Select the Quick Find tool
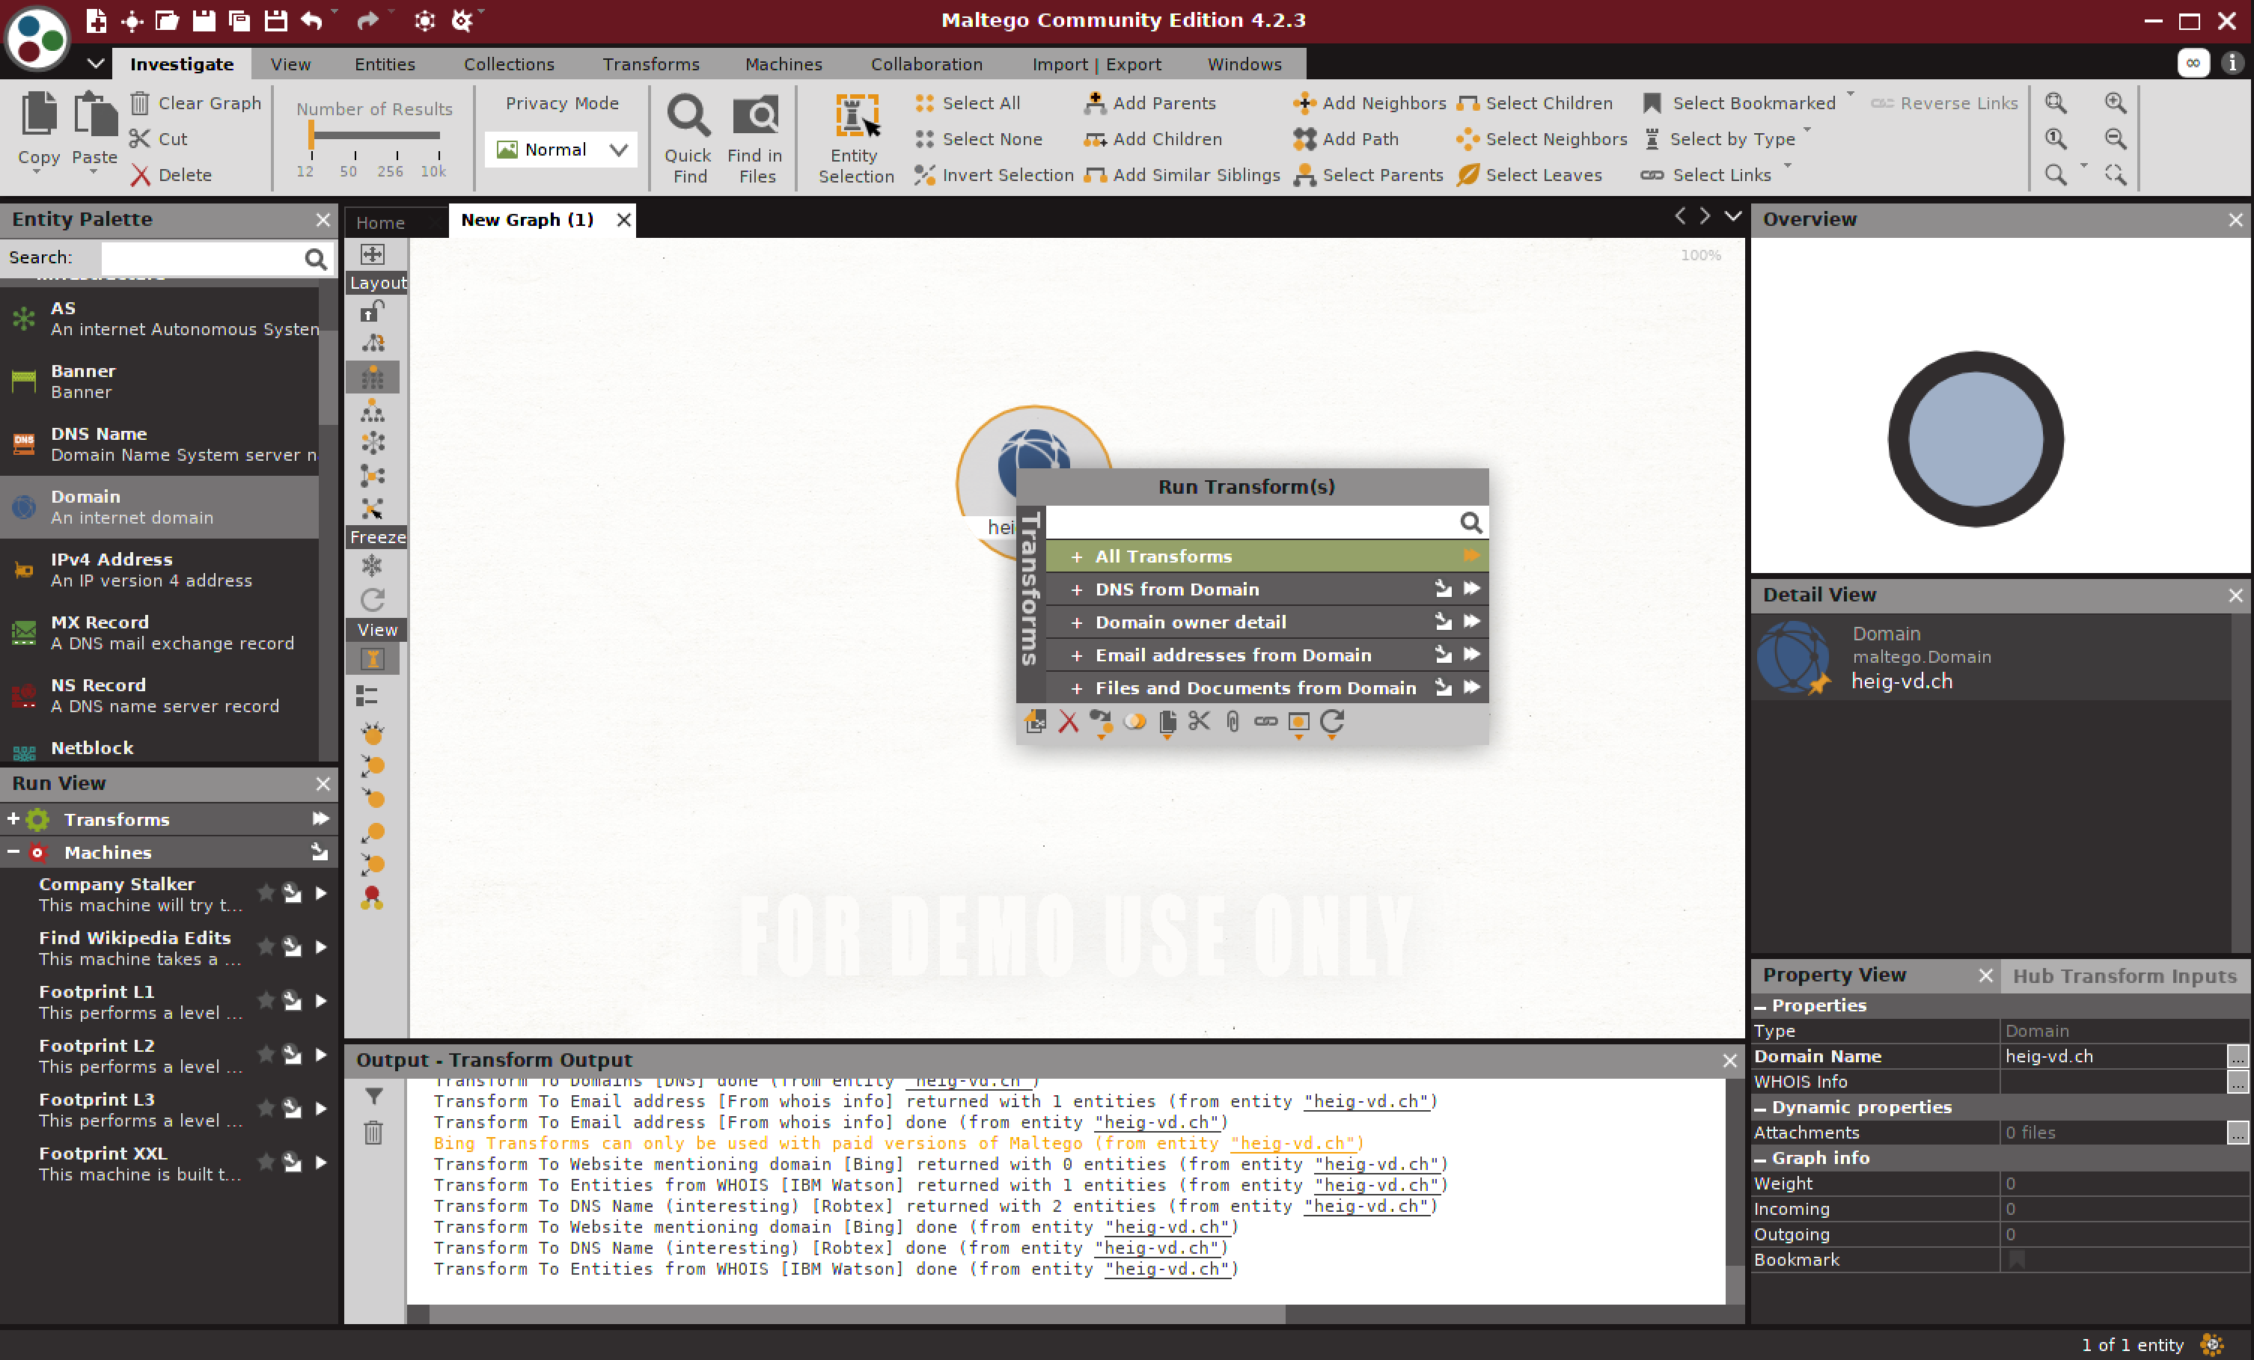Screen dimensions: 2254x1360 pyautogui.click(x=688, y=137)
